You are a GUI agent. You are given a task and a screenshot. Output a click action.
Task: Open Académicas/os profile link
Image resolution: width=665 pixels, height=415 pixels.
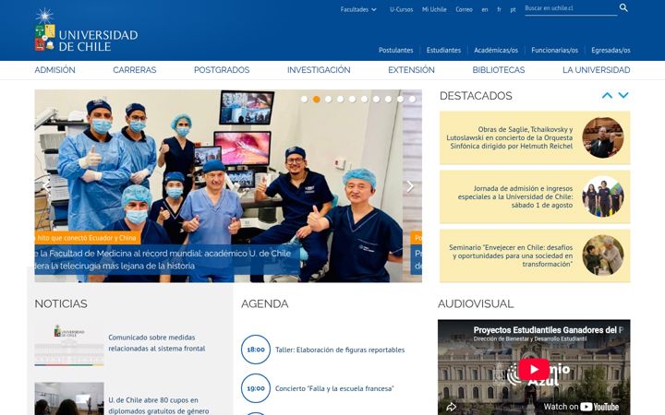click(496, 50)
